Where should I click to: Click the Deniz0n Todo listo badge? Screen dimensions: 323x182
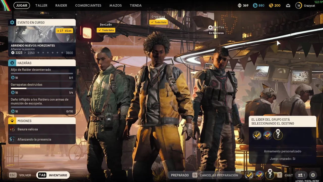point(105,30)
